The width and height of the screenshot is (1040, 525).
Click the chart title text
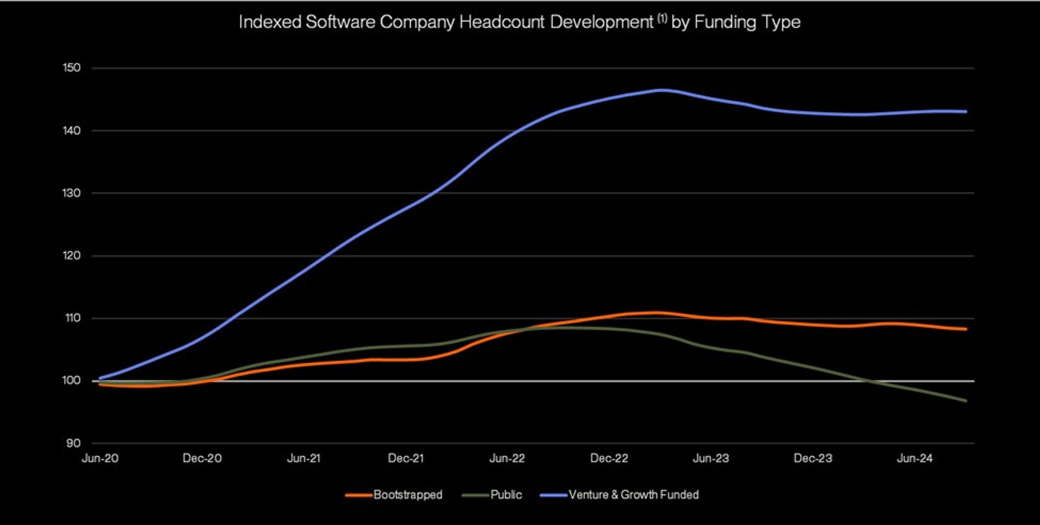[x=519, y=22]
